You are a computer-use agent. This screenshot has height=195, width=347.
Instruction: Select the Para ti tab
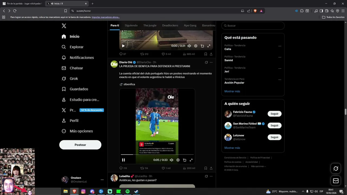pyautogui.click(x=115, y=25)
